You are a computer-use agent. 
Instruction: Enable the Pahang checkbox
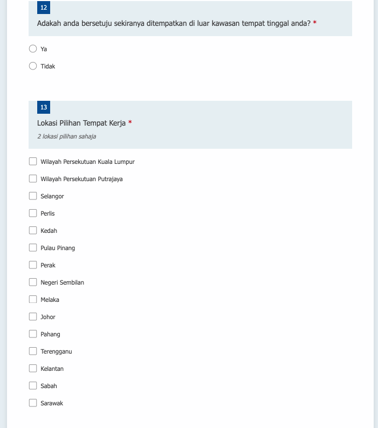tap(33, 334)
